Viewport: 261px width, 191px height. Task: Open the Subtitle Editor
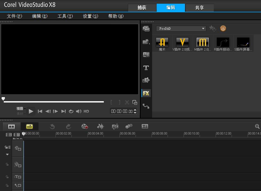(145, 127)
